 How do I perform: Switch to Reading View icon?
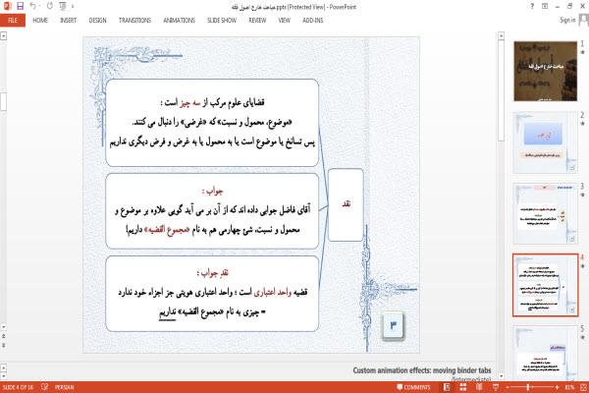[479, 387]
